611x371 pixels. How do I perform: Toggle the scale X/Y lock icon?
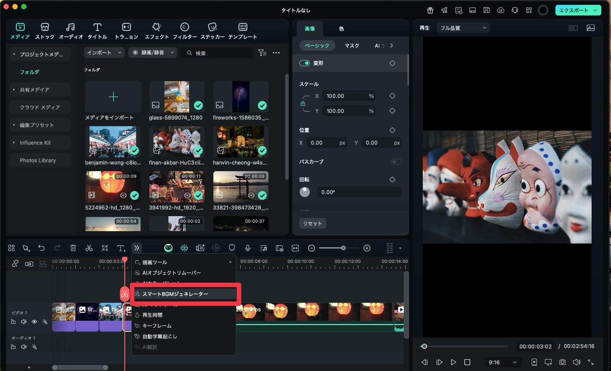[303, 103]
